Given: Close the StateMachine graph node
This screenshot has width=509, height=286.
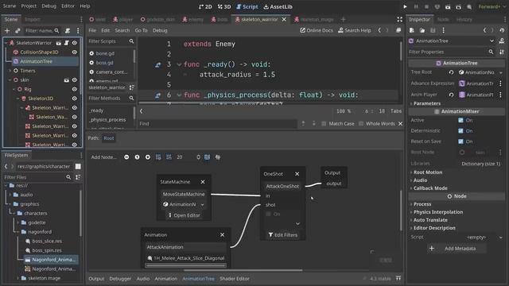Looking at the screenshot, I should pyautogui.click(x=203, y=182).
